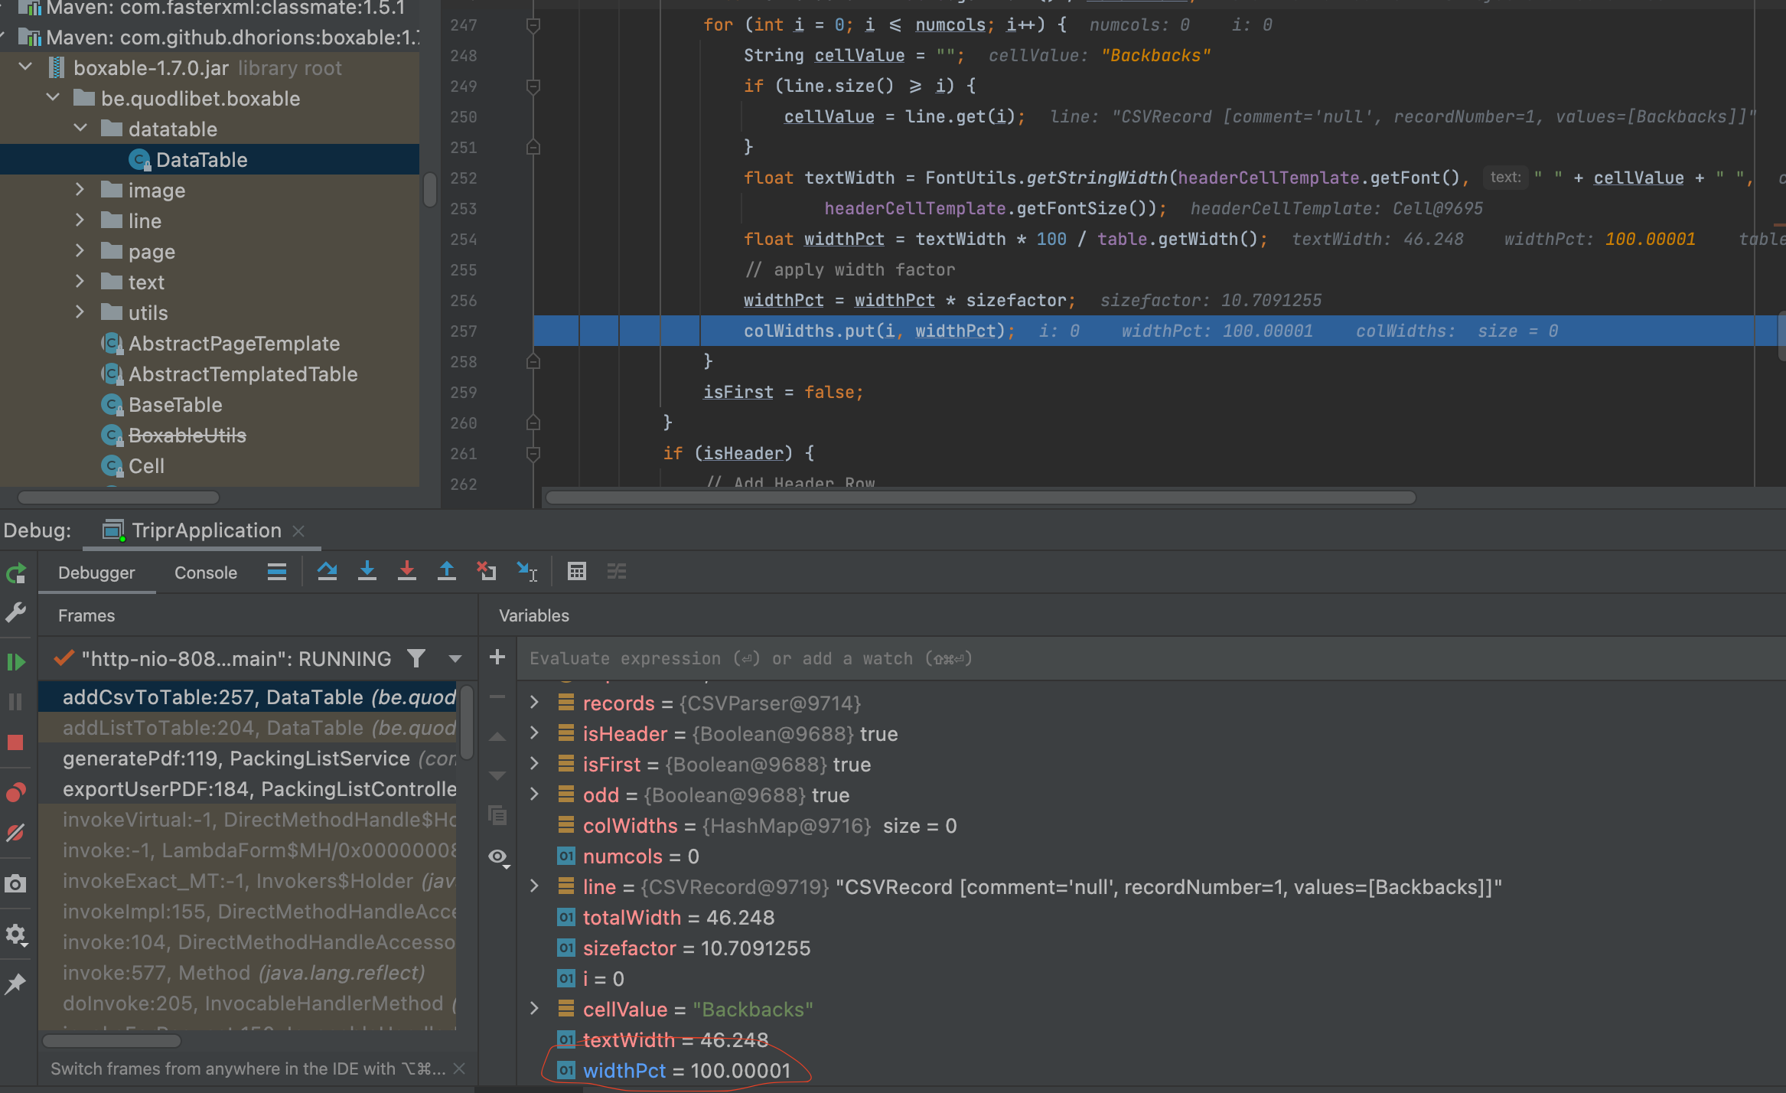Switch to the Console tab
This screenshot has width=1786, height=1093.
point(206,573)
